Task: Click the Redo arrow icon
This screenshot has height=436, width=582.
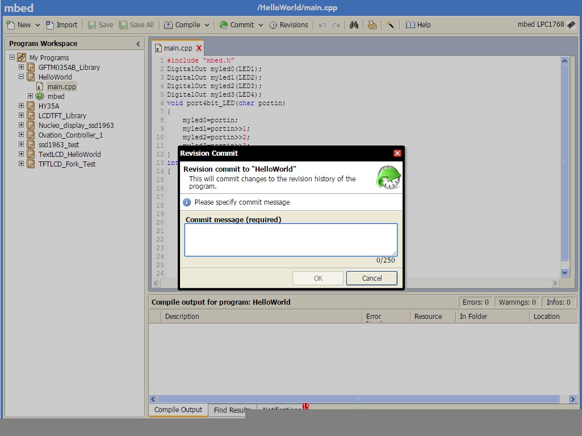Action: (336, 25)
